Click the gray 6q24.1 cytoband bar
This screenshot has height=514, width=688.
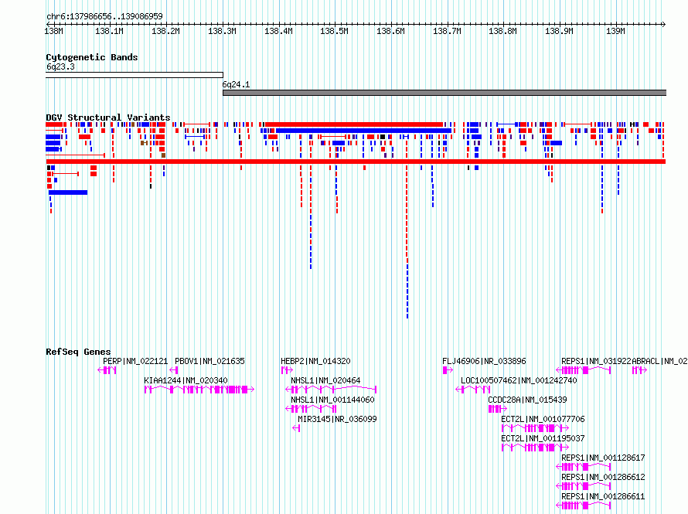tap(444, 93)
